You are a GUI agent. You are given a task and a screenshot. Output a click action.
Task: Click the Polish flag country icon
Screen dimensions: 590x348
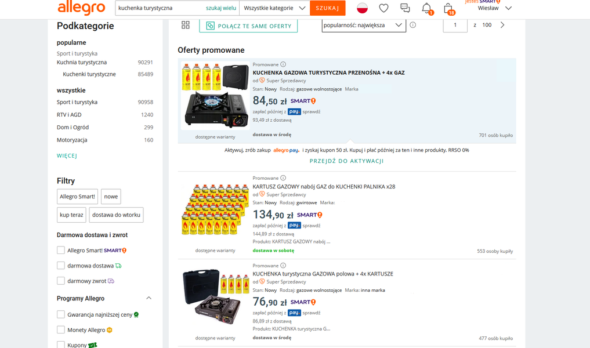[362, 8]
